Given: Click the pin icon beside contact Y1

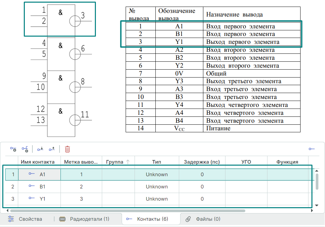Looking at the screenshot, I should pyautogui.click(x=32, y=199).
